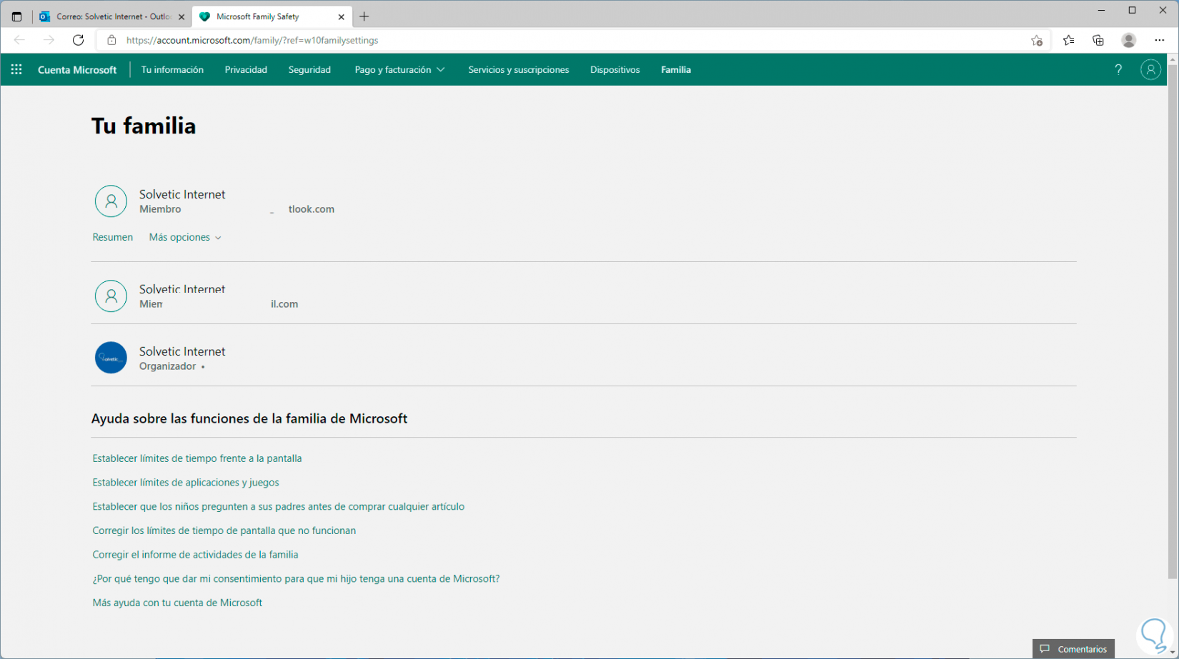Open the Privacidad section
The width and height of the screenshot is (1179, 659).
(x=246, y=69)
